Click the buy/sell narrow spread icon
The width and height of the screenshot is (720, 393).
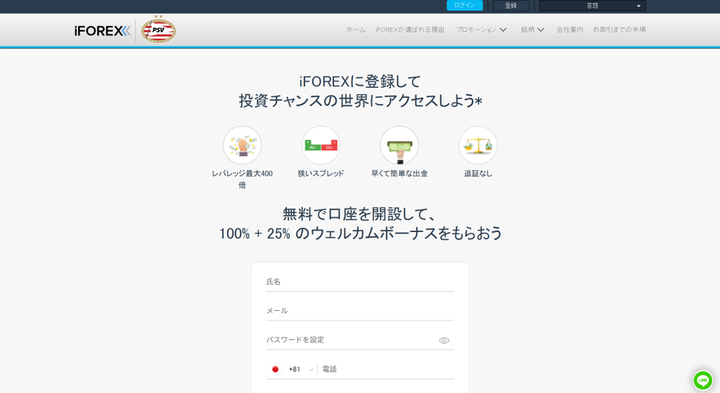point(321,145)
